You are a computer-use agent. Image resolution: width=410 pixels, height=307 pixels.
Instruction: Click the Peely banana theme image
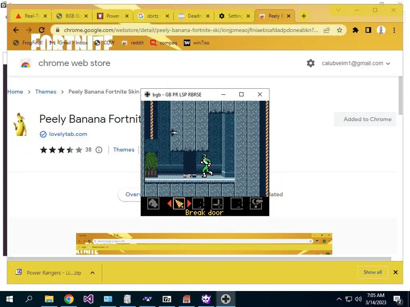tap(20, 124)
